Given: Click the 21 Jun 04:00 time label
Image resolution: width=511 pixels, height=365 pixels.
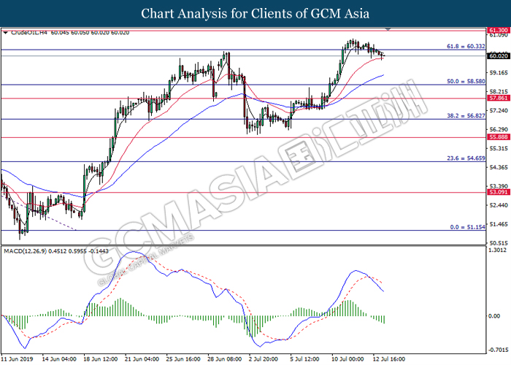Looking at the screenshot, I should [x=142, y=359].
